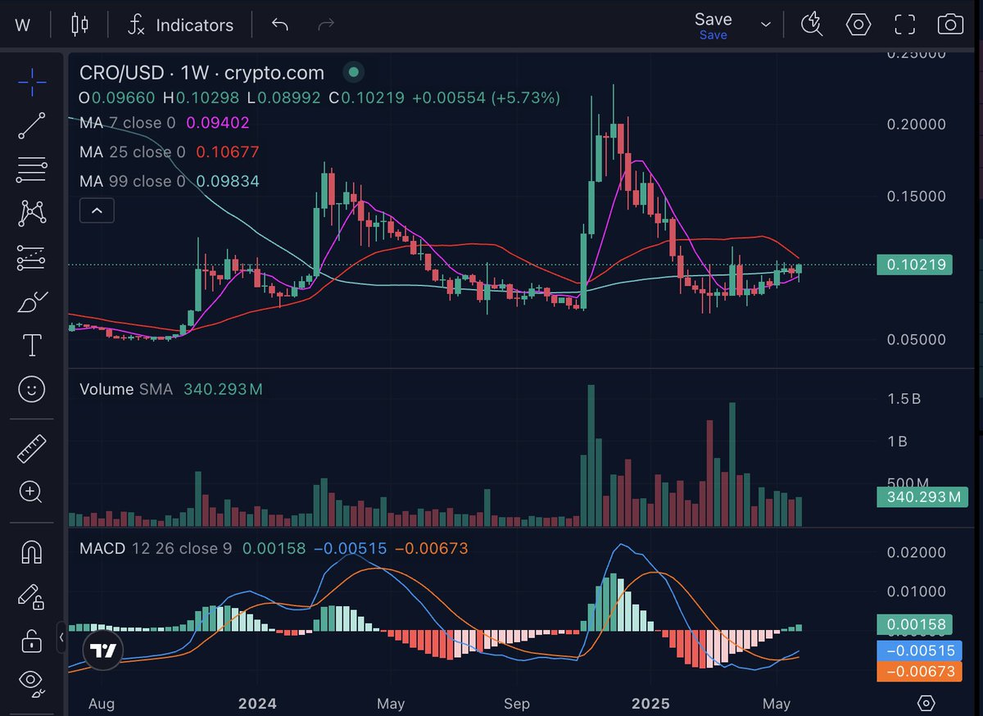983x716 pixels.
Task: Collapse the indicator legend chevron
Action: [x=97, y=211]
